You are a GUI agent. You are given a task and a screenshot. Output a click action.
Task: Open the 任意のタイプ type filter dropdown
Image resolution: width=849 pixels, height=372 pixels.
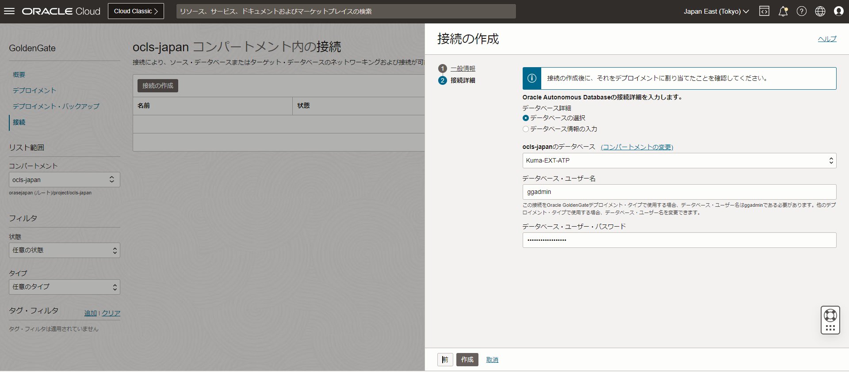(x=65, y=287)
